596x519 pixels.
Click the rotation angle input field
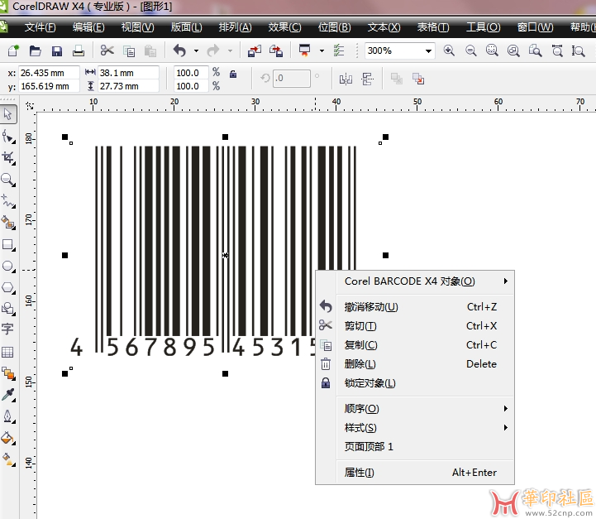[291, 79]
